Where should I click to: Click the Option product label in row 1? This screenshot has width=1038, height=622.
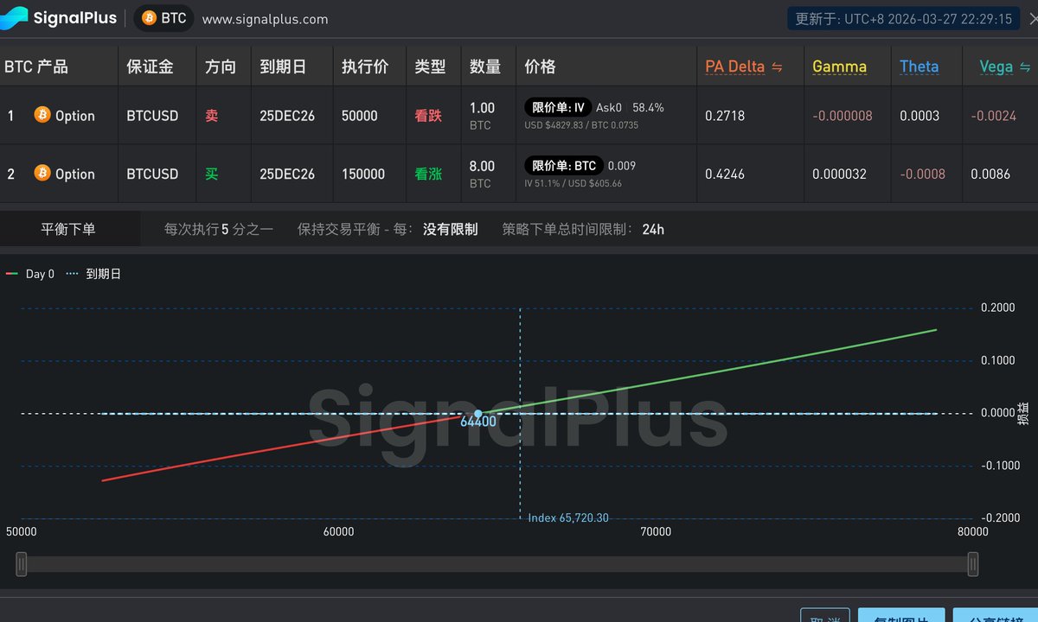tap(74, 116)
